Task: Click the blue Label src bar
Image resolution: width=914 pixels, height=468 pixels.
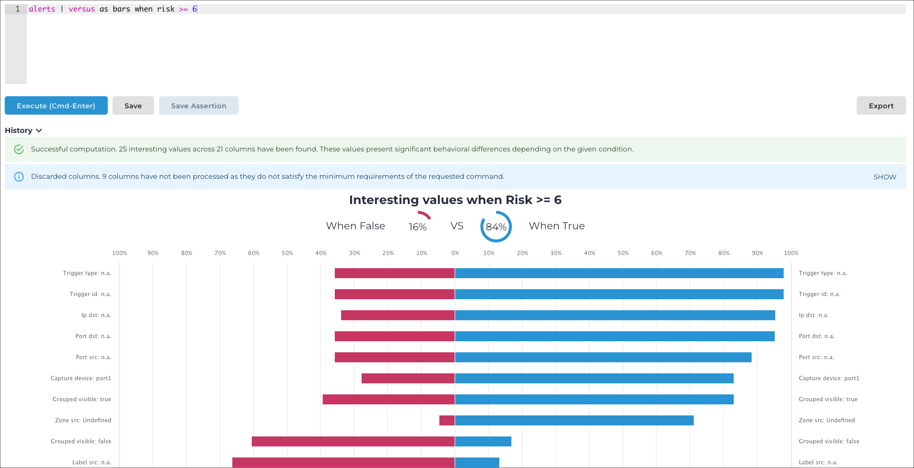Action: [477, 462]
